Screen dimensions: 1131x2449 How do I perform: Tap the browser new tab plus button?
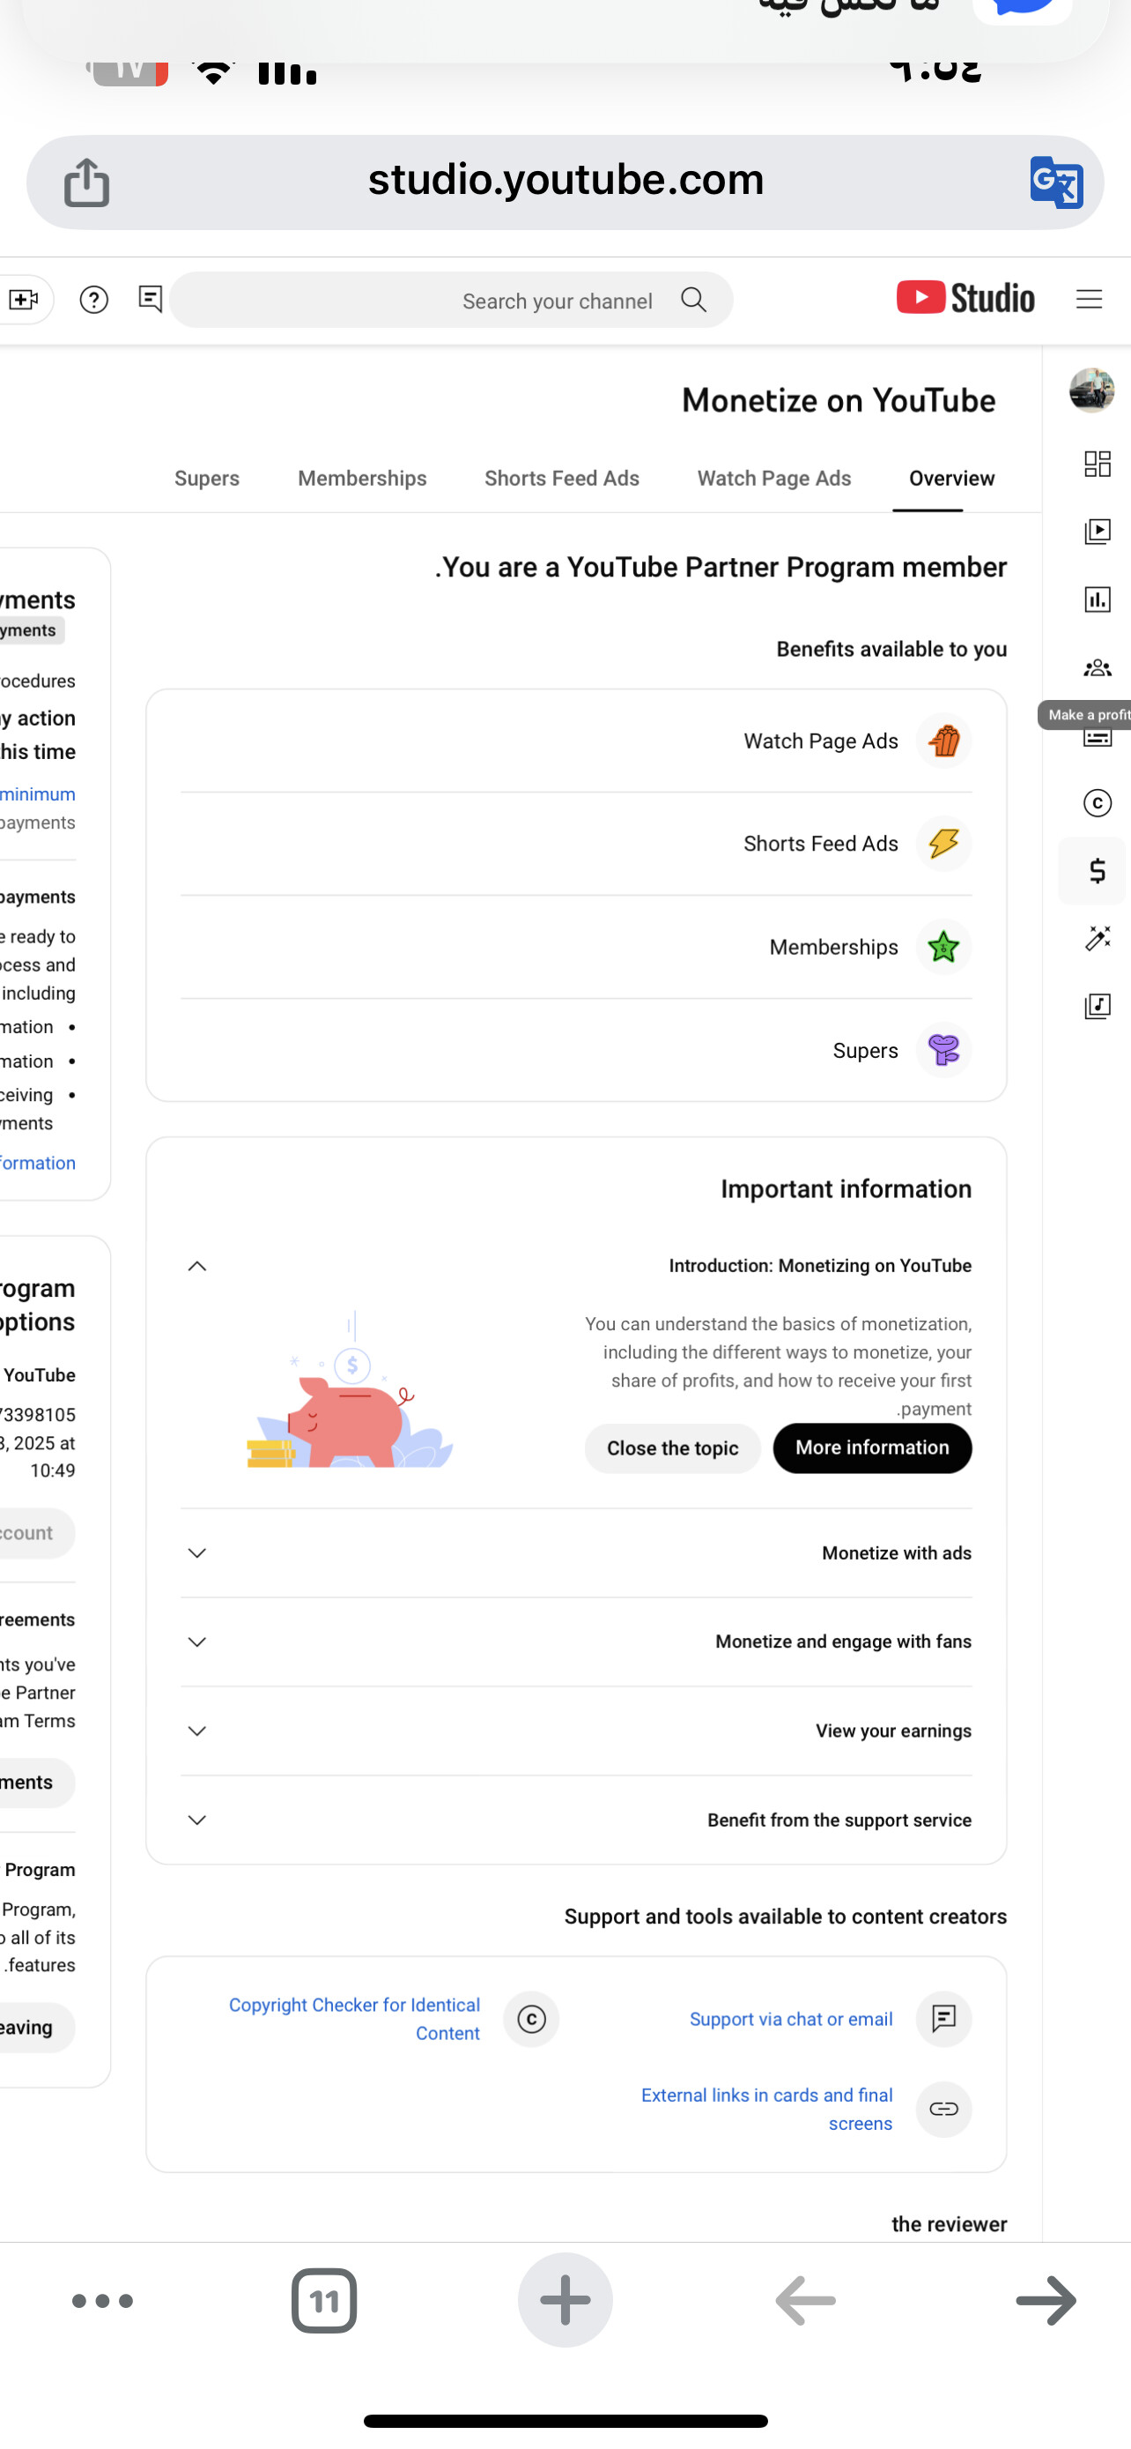pos(565,2300)
